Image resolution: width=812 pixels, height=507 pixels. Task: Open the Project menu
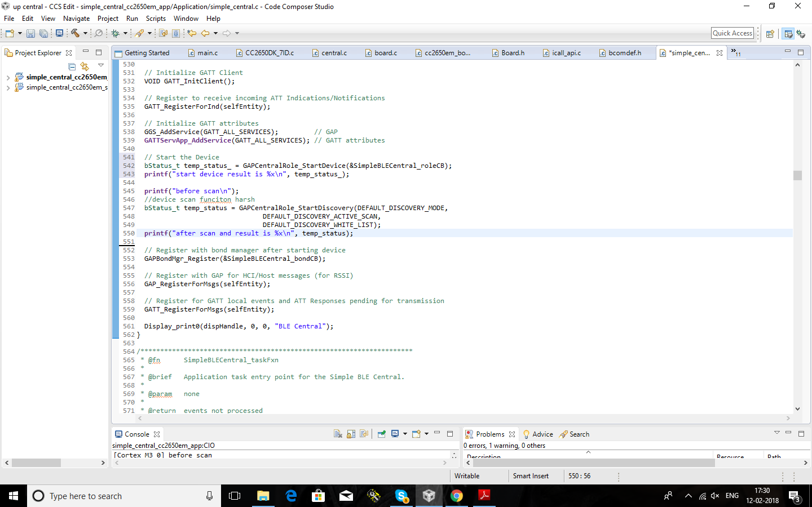pos(108,19)
